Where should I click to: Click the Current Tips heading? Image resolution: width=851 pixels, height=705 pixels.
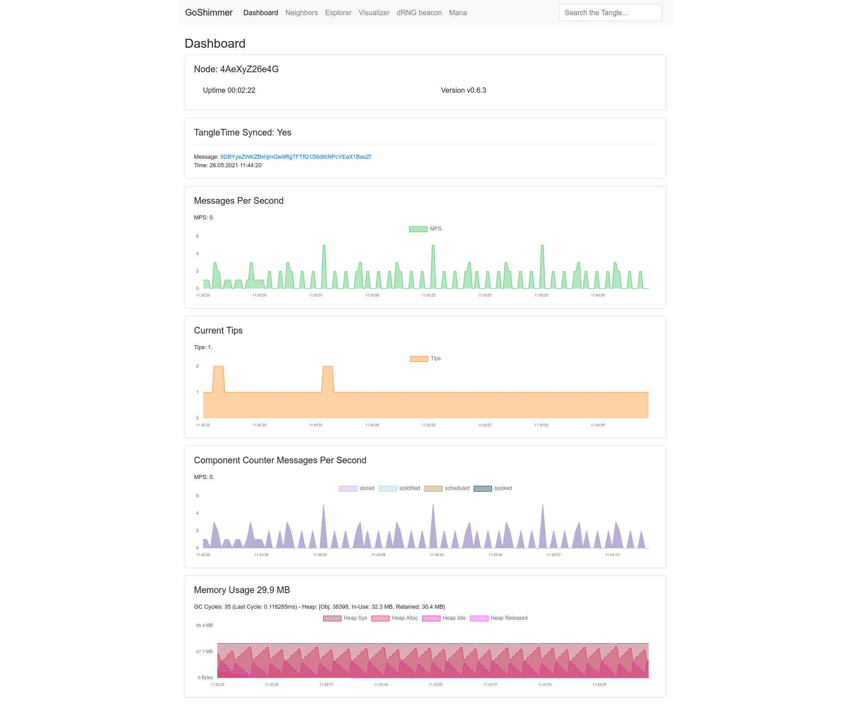pyautogui.click(x=218, y=330)
